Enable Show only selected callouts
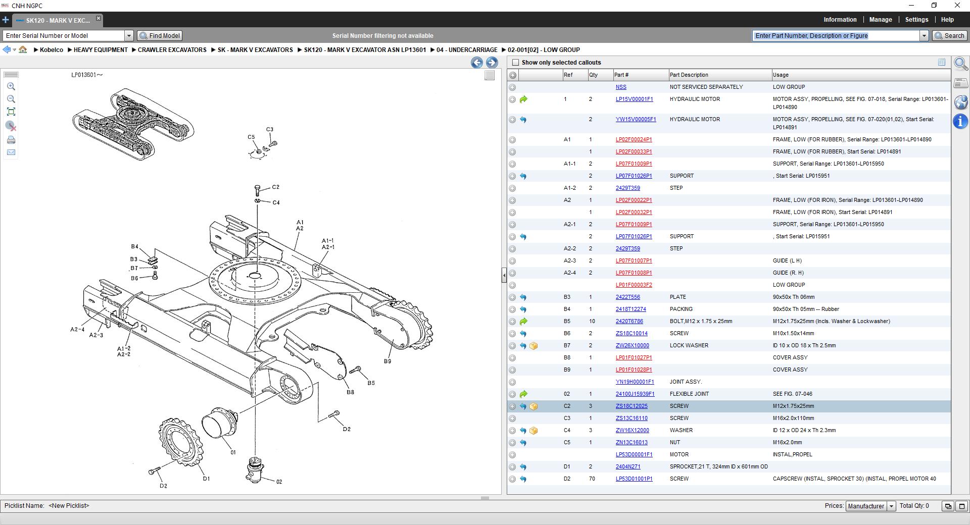This screenshot has height=525, width=970. coord(515,63)
